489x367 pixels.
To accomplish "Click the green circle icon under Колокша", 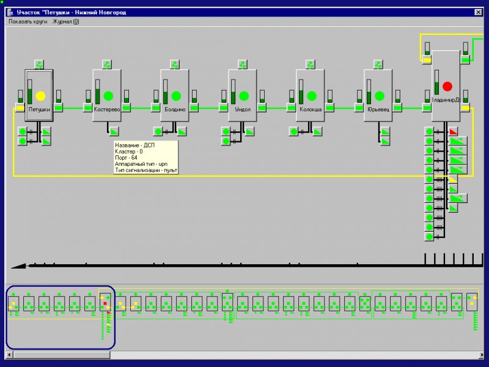I will click(x=294, y=132).
